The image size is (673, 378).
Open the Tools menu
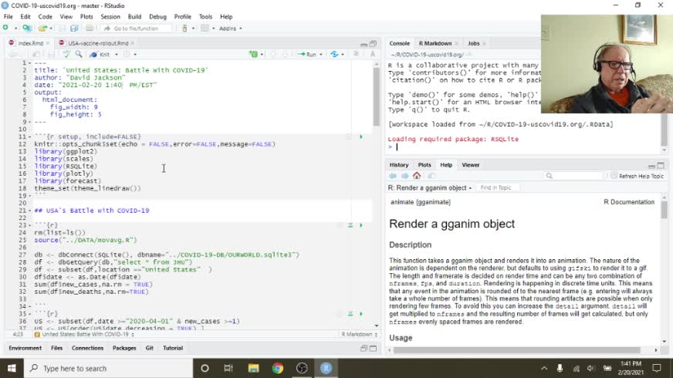[205, 17]
